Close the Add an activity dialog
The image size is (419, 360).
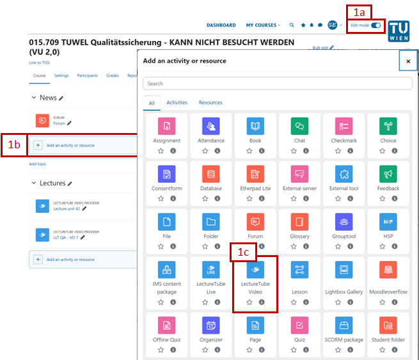click(x=408, y=61)
